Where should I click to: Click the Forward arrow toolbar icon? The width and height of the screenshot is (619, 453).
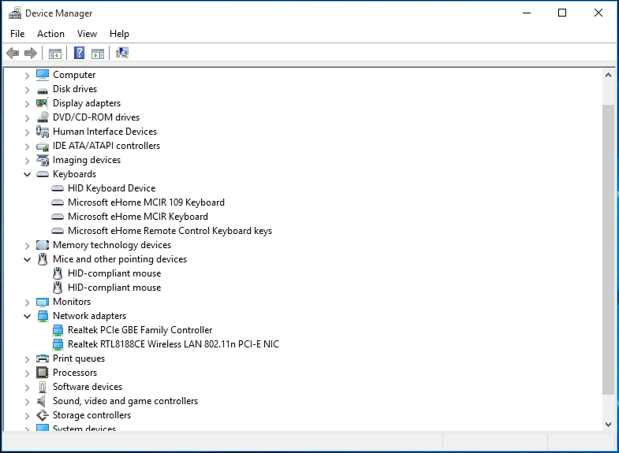point(31,53)
